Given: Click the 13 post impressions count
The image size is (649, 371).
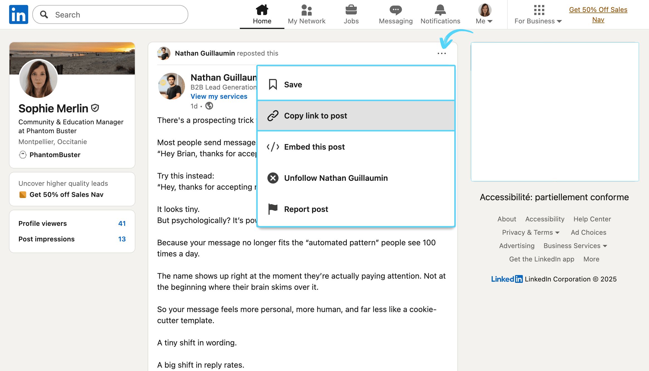Looking at the screenshot, I should point(122,239).
